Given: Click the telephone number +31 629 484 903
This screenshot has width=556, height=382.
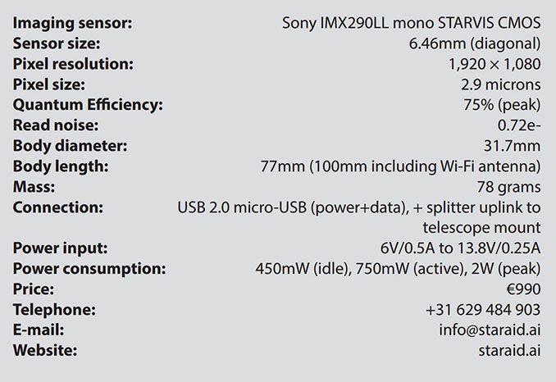Looking at the screenshot, I should click(483, 309).
